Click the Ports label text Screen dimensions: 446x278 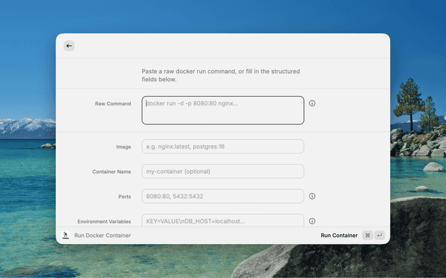[x=124, y=196]
